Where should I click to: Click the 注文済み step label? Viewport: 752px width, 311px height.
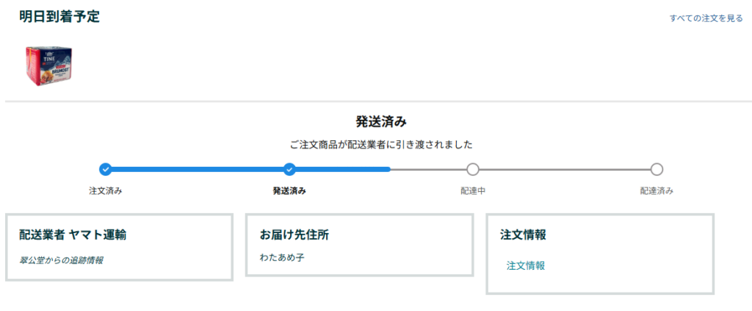[106, 190]
